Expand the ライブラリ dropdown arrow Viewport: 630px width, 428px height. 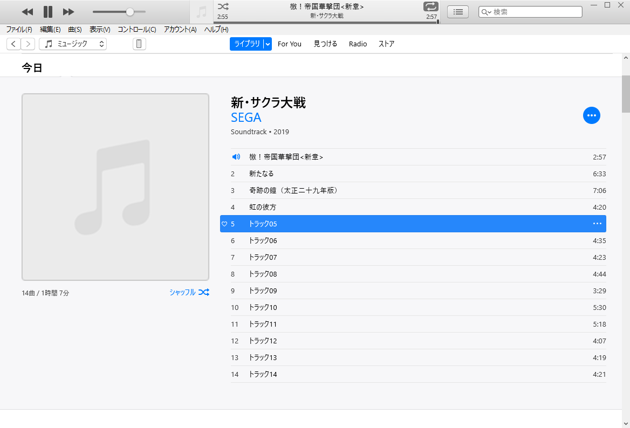pos(267,44)
